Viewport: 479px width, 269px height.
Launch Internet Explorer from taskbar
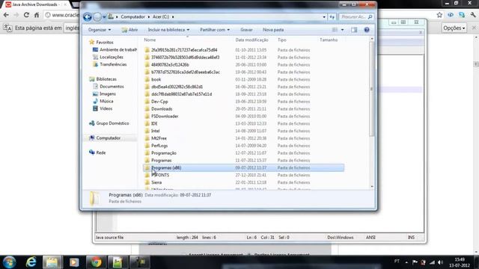[31, 262]
